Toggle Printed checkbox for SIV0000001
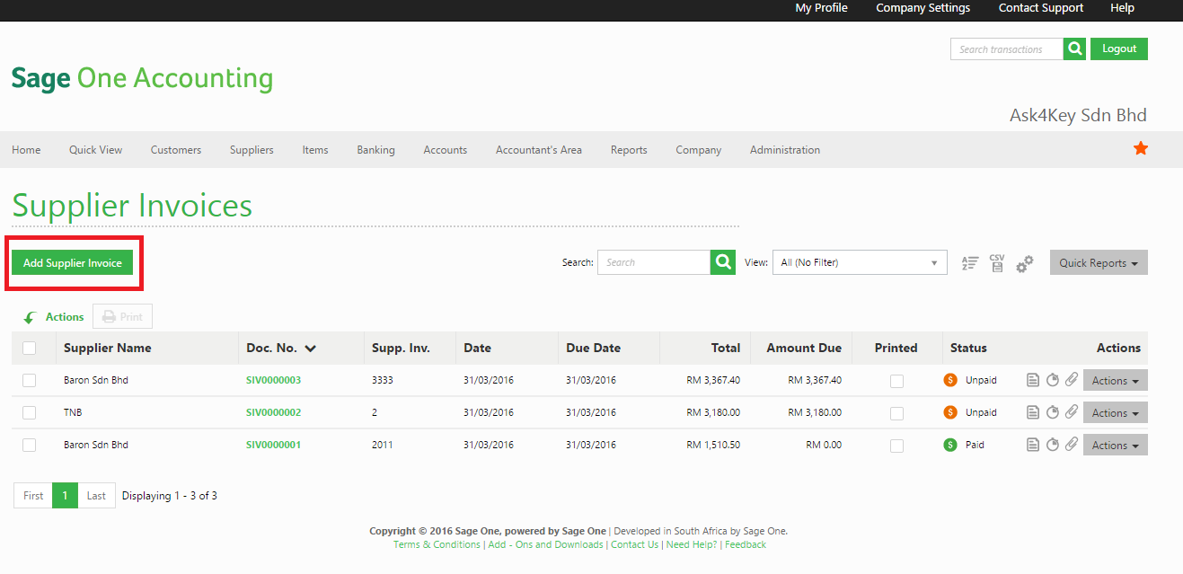The image size is (1183, 574). pyautogui.click(x=896, y=446)
